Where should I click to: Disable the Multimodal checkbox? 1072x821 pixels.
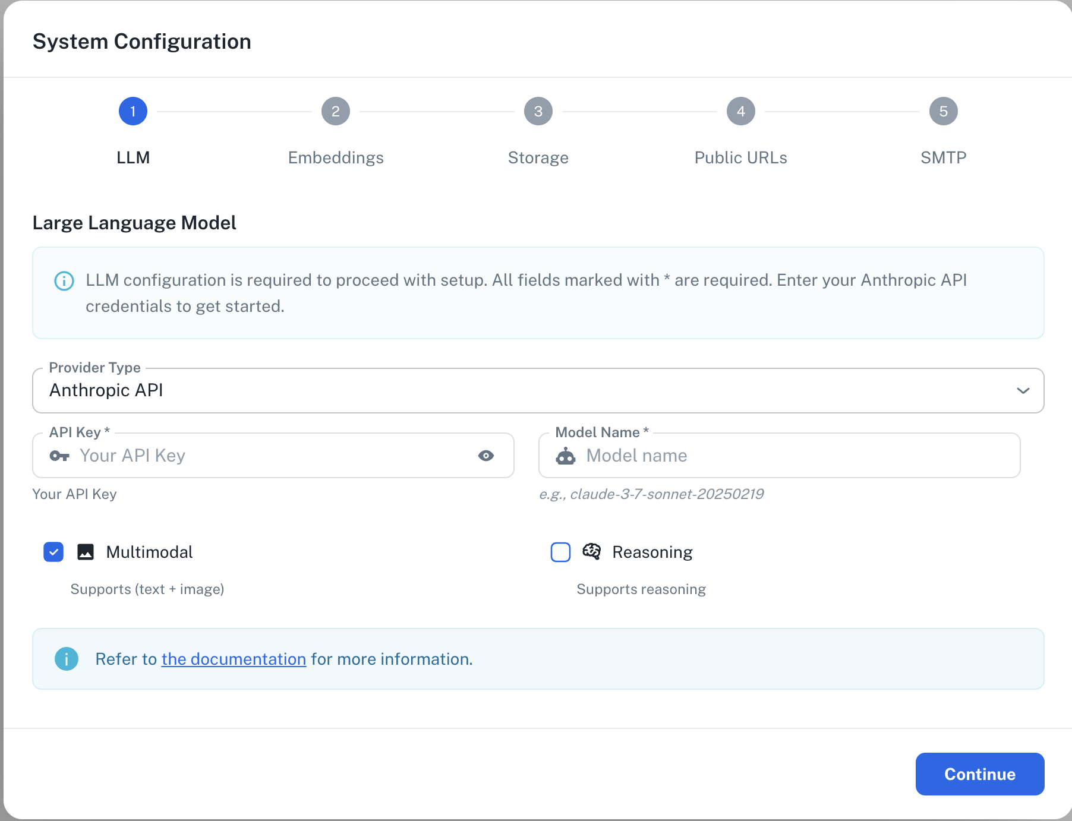click(53, 552)
